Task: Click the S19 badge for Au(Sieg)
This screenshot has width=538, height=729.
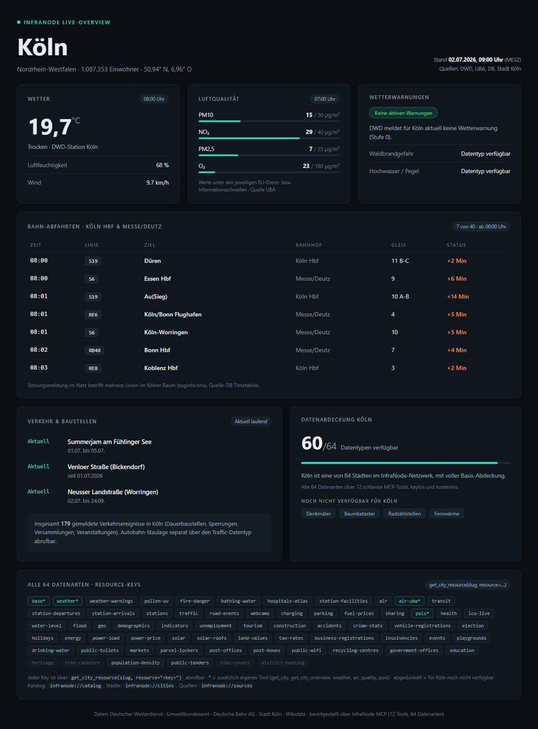Action: click(93, 296)
